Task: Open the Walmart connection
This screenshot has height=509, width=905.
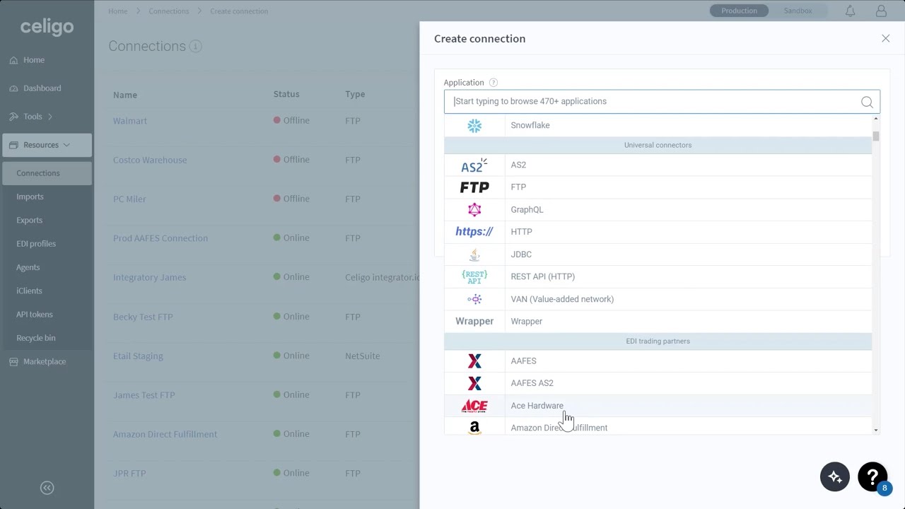Action: pos(130,121)
